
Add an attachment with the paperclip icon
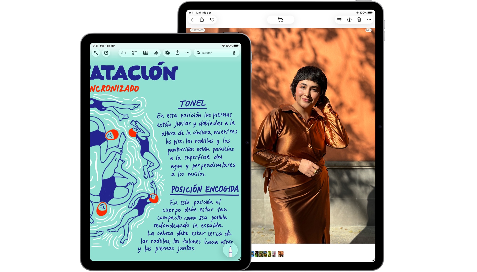tap(156, 53)
